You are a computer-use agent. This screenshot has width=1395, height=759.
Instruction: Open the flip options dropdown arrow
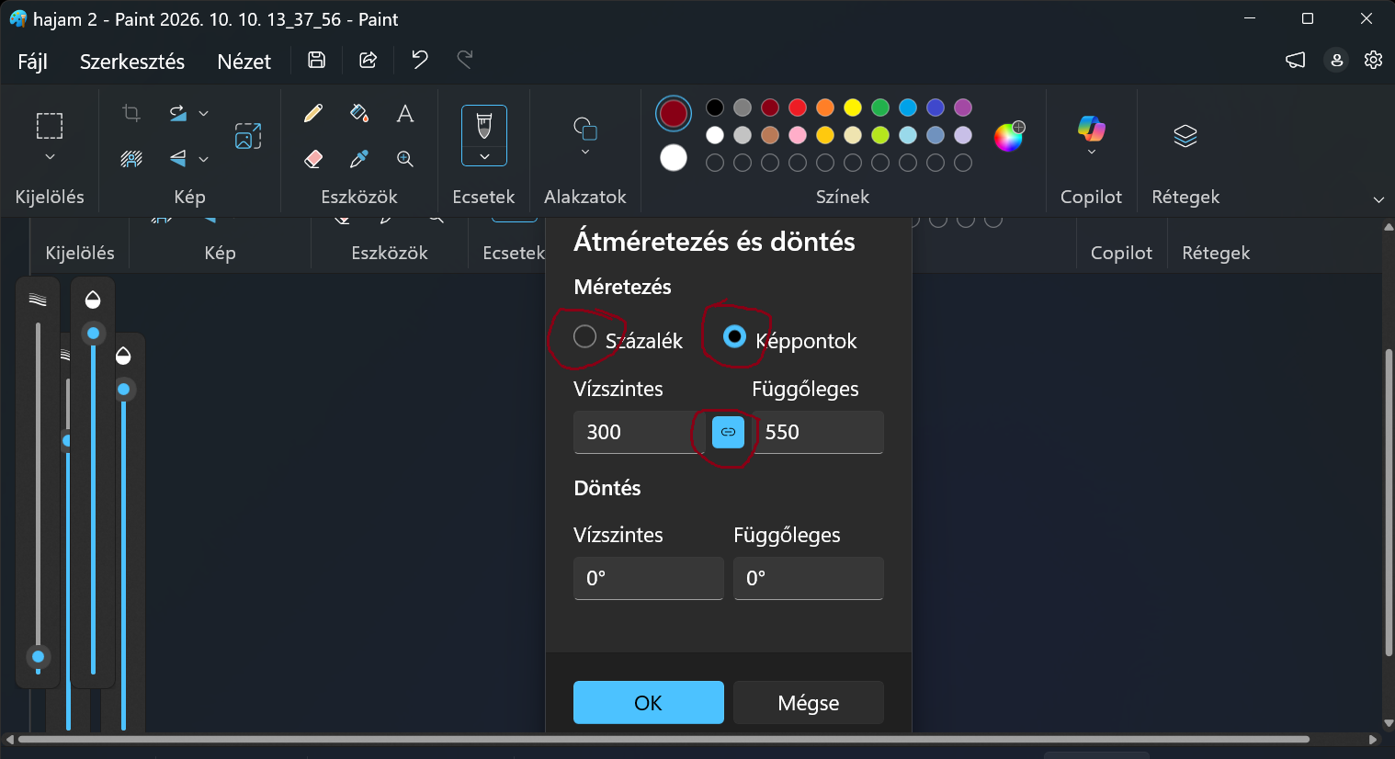[204, 159]
